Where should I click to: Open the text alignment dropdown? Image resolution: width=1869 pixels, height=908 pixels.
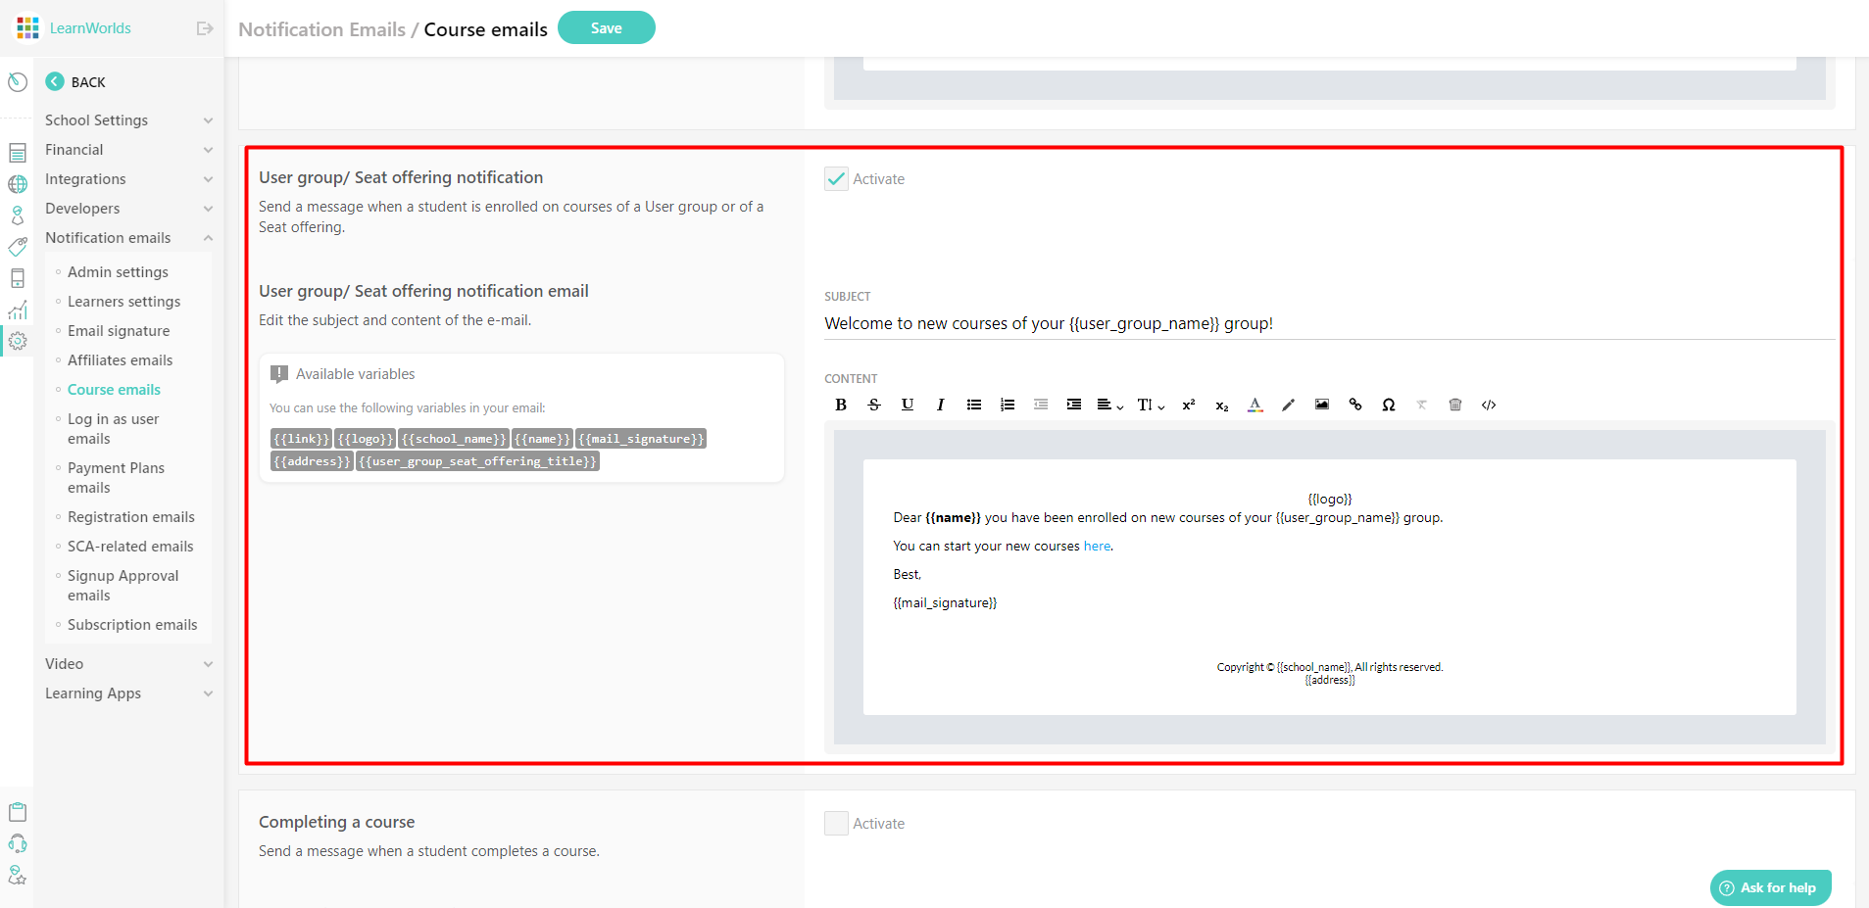click(1107, 404)
